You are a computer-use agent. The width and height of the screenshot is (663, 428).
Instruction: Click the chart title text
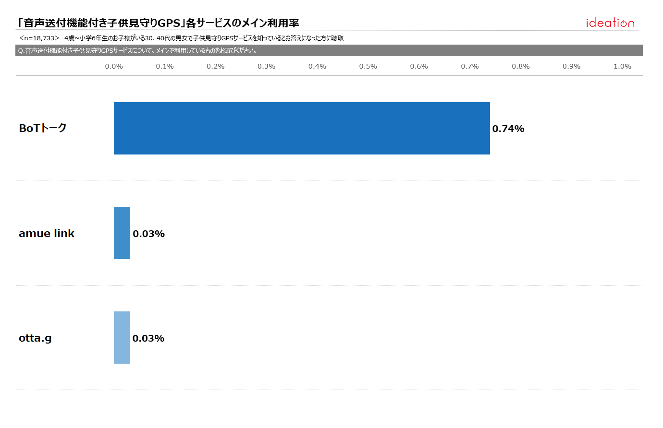click(158, 23)
